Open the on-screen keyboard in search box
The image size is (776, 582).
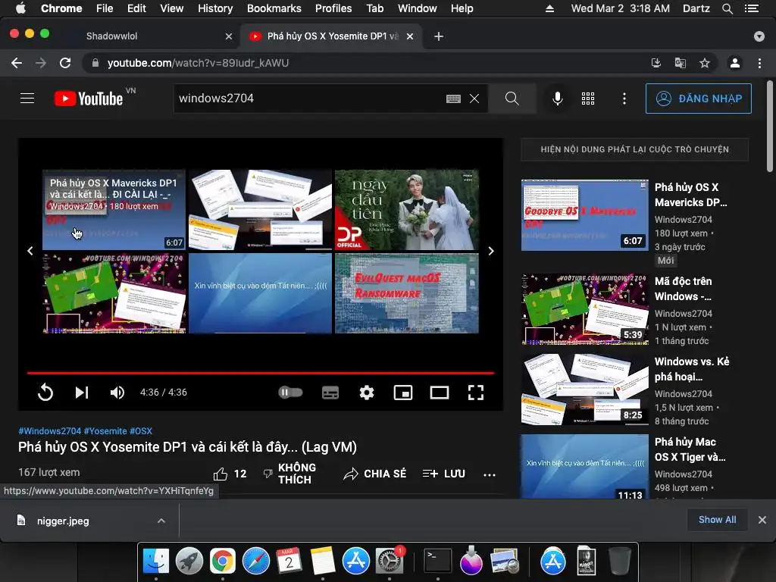[453, 99]
